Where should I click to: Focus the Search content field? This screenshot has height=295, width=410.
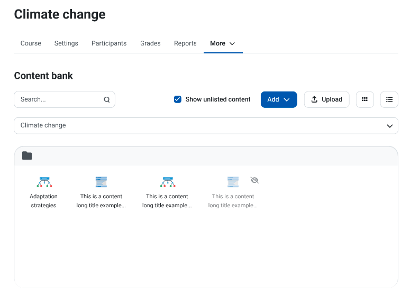coord(65,99)
